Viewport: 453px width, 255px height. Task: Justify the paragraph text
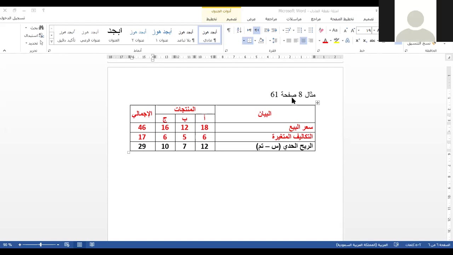click(289, 41)
